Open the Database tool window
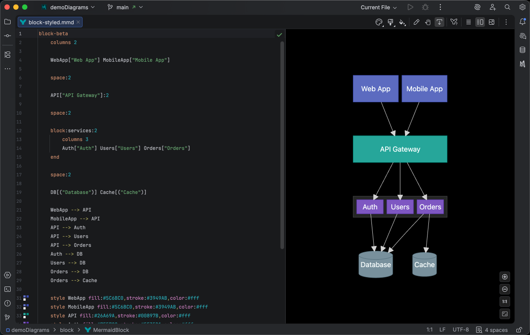 tap(522, 50)
